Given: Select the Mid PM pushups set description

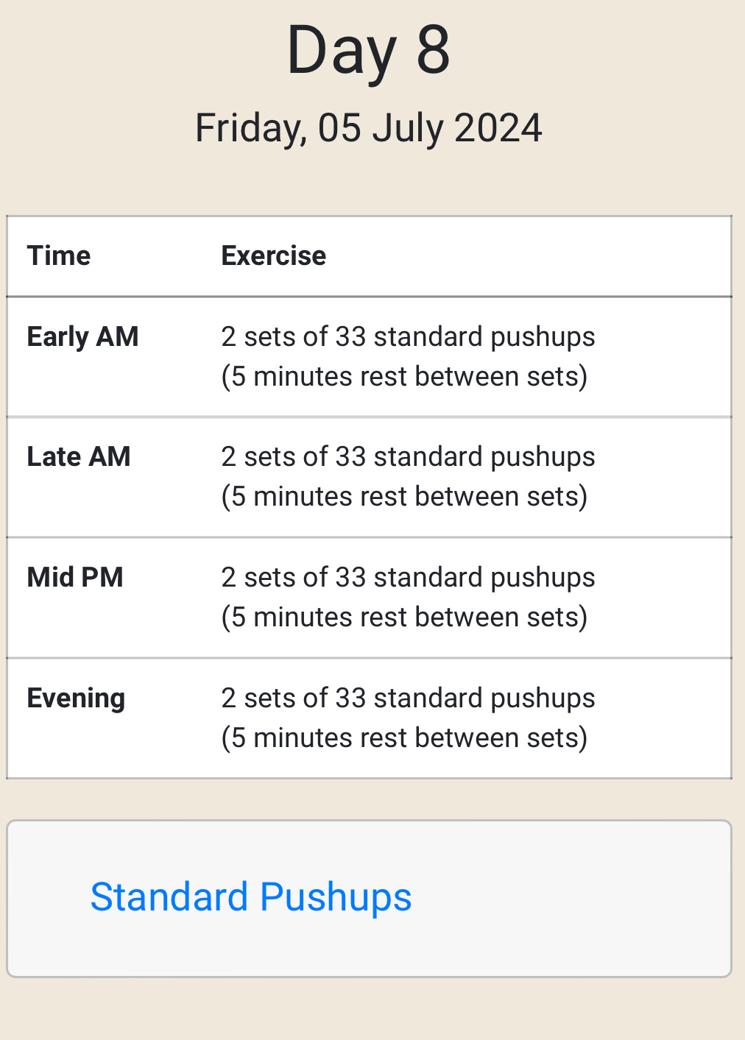Looking at the screenshot, I should (408, 577).
